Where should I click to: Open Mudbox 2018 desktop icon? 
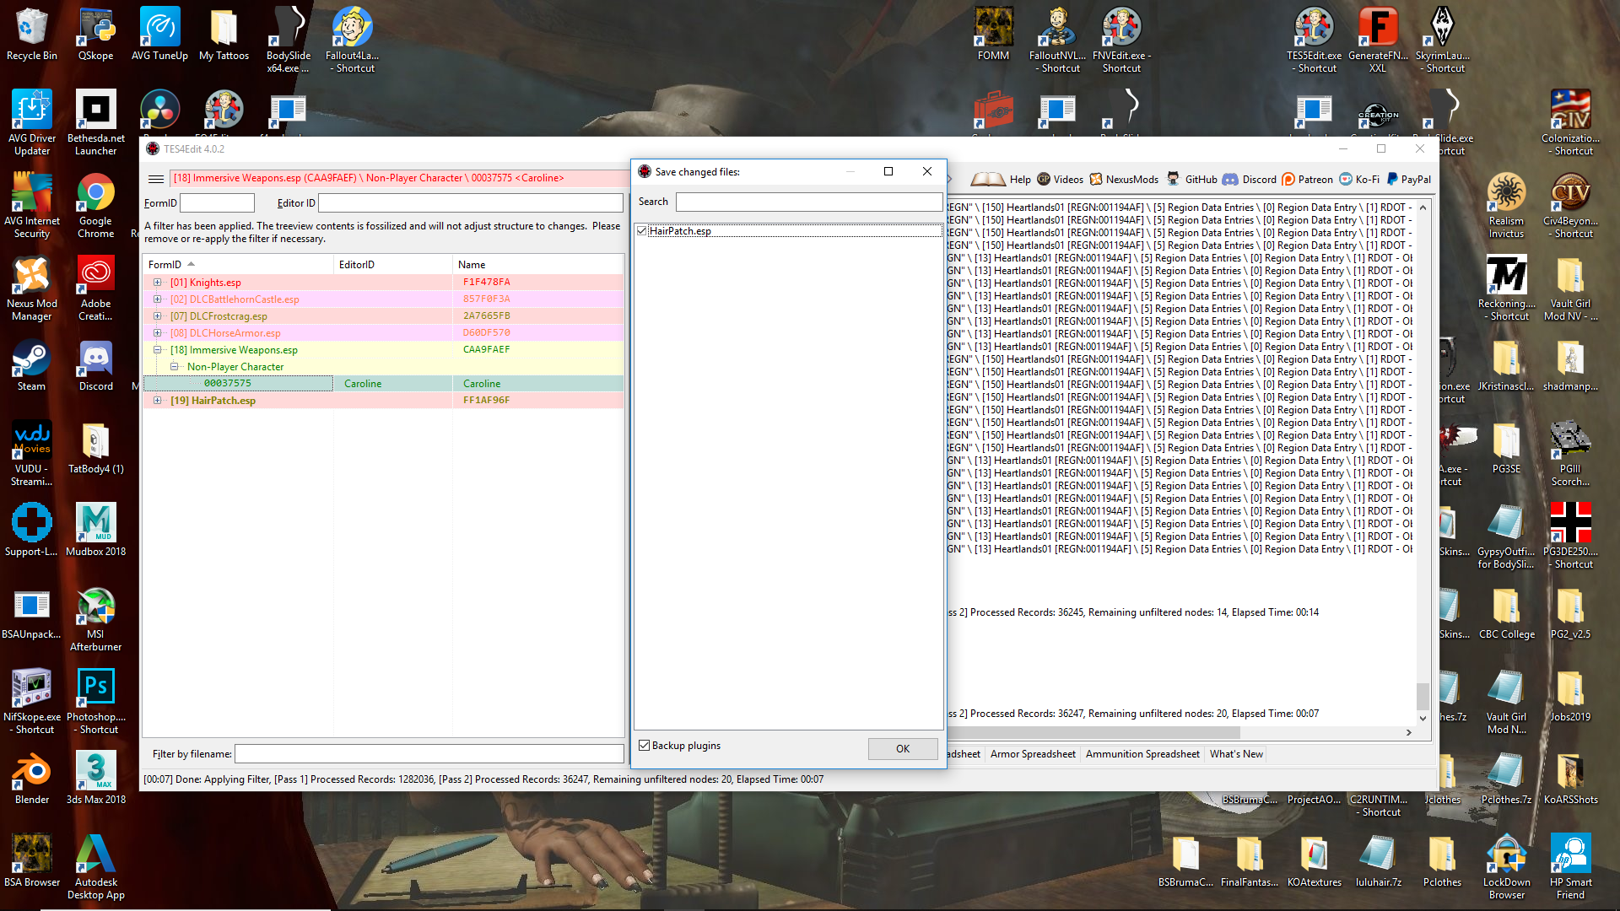pos(95,531)
